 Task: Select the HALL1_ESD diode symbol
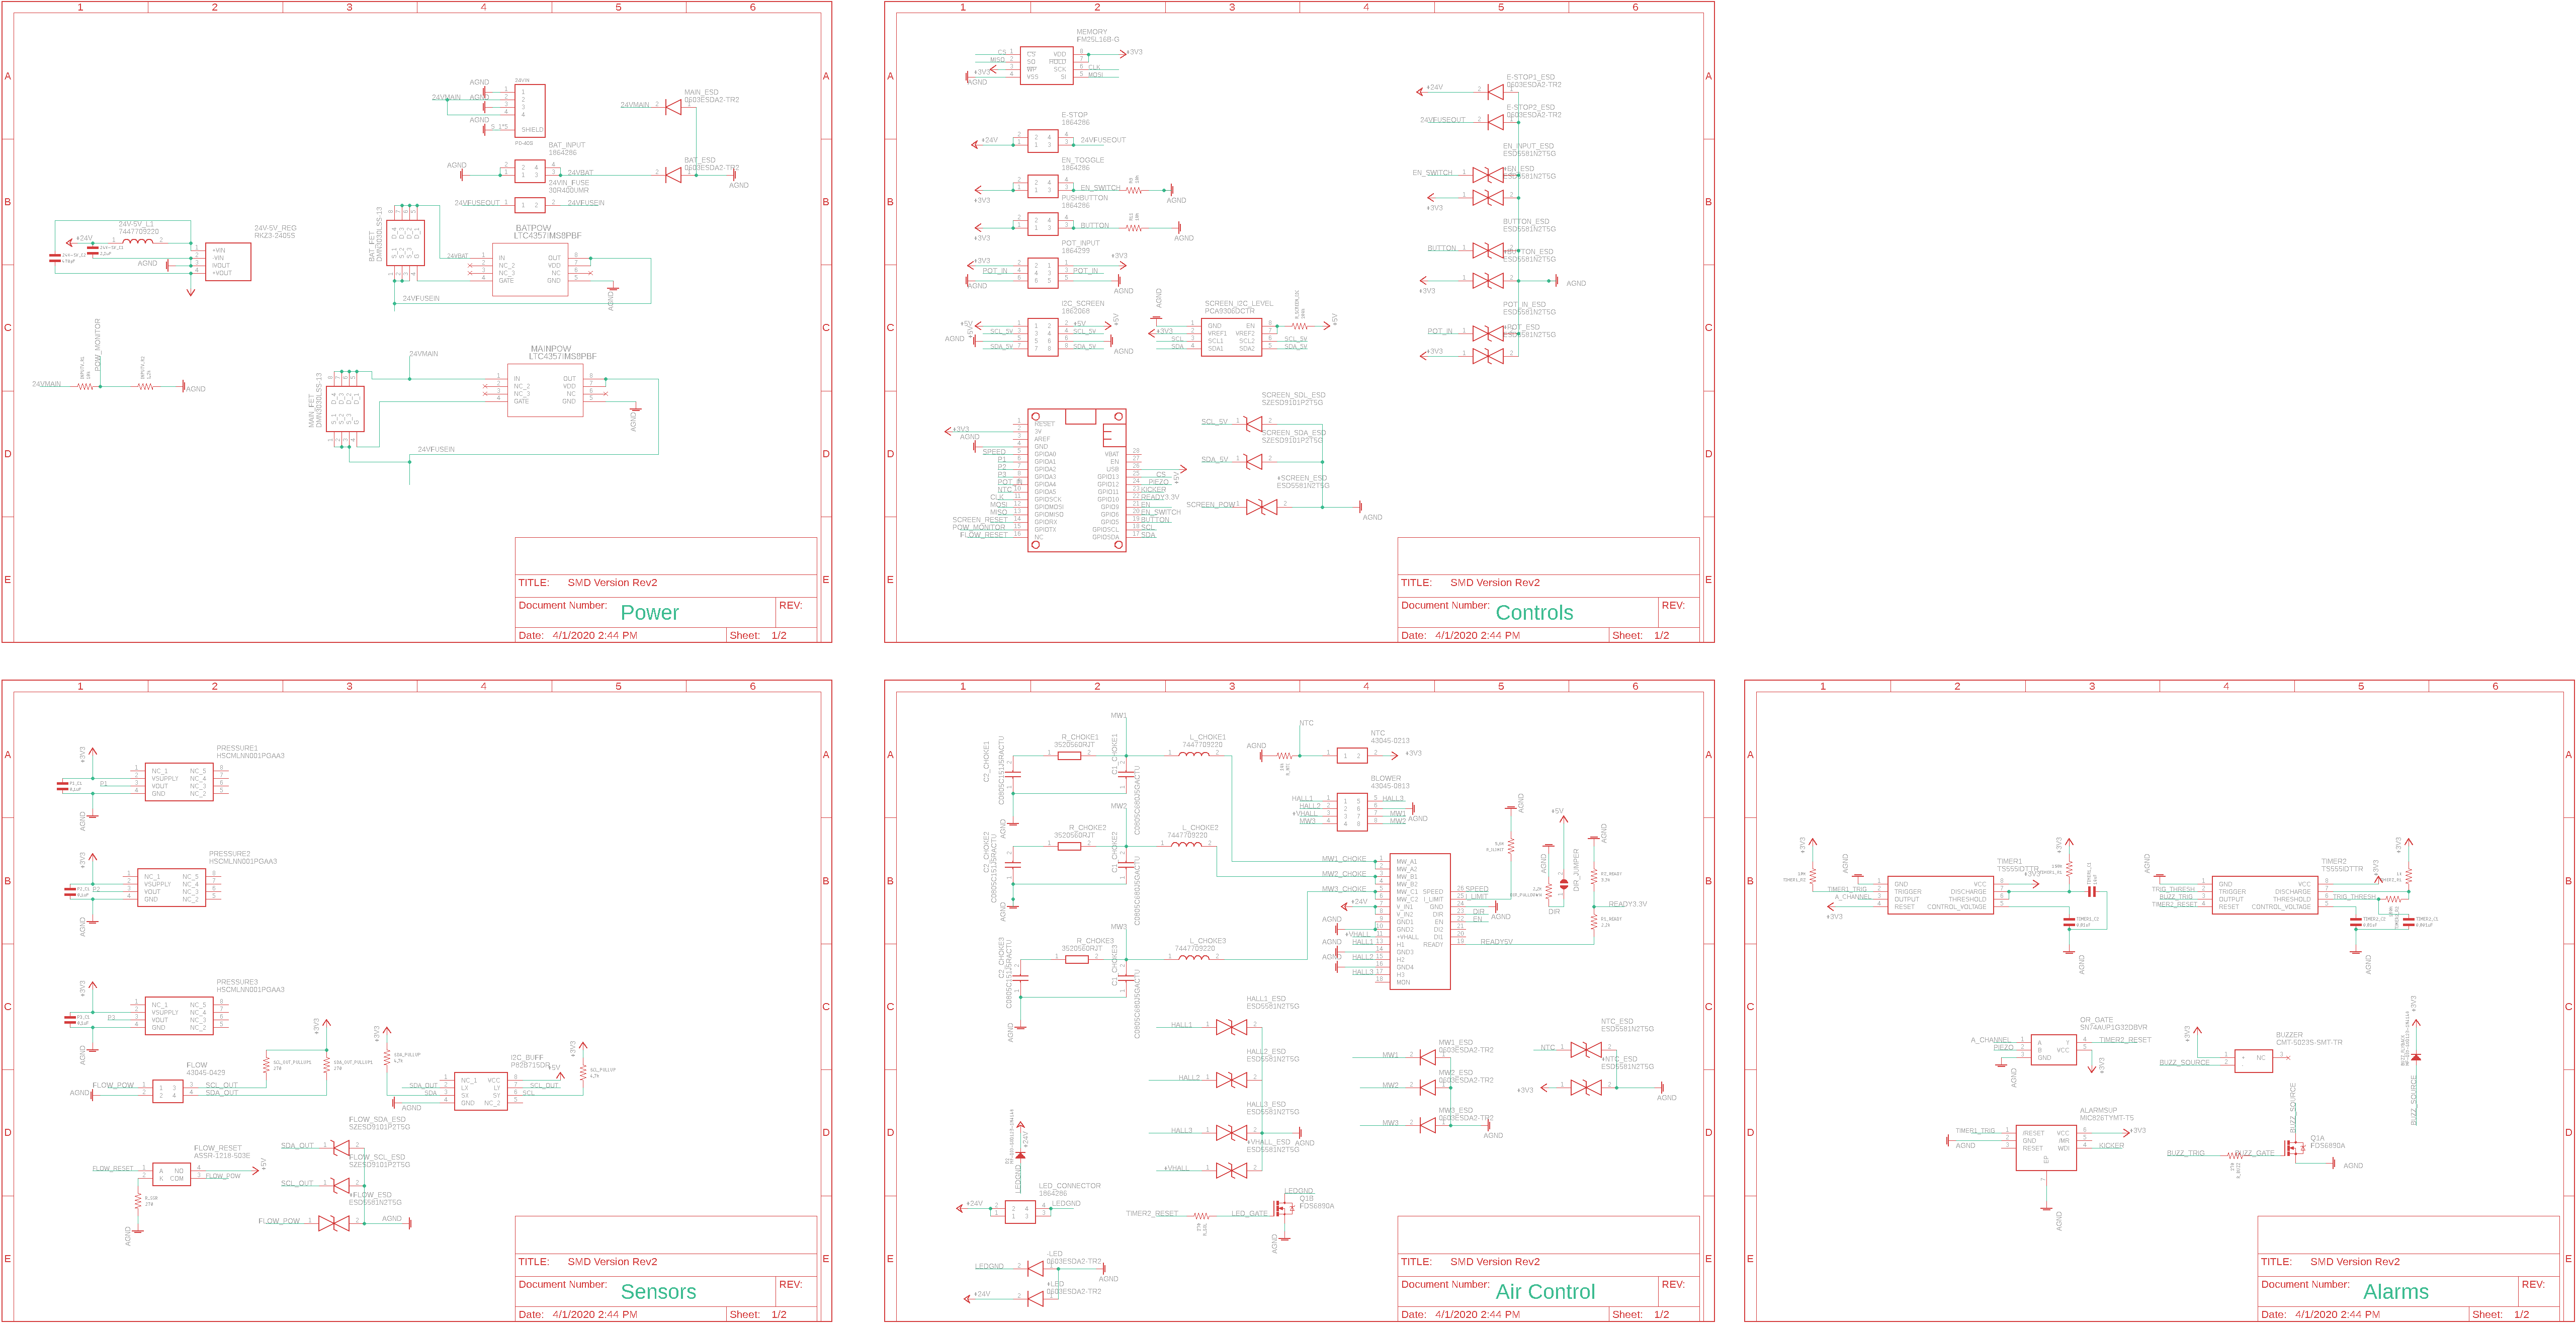[1231, 1027]
